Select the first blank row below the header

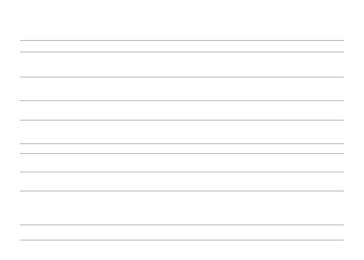(x=182, y=65)
